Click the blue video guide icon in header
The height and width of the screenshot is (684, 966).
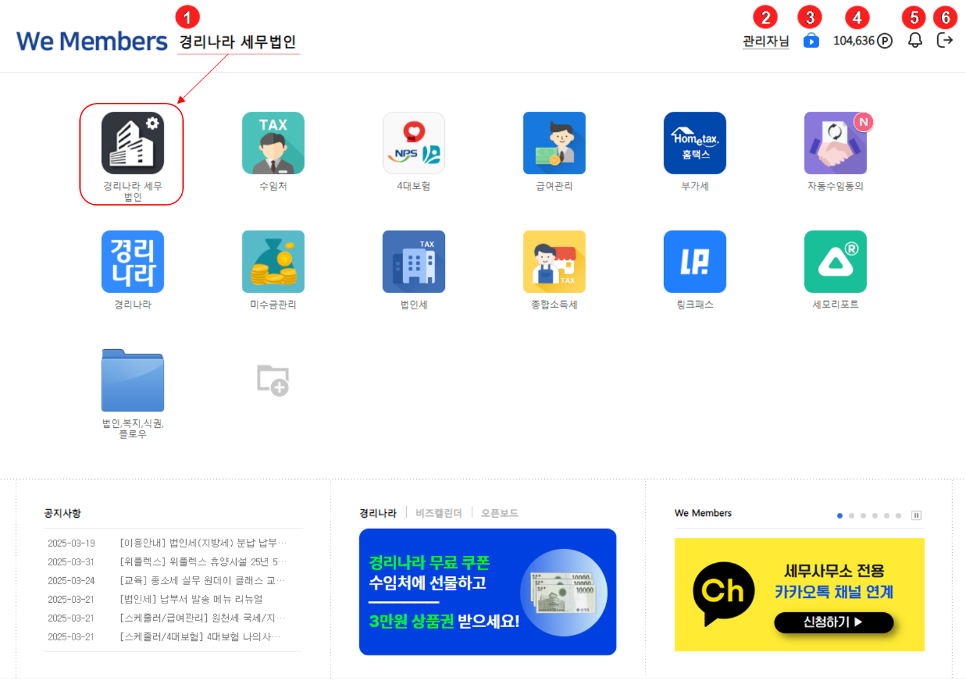click(811, 41)
